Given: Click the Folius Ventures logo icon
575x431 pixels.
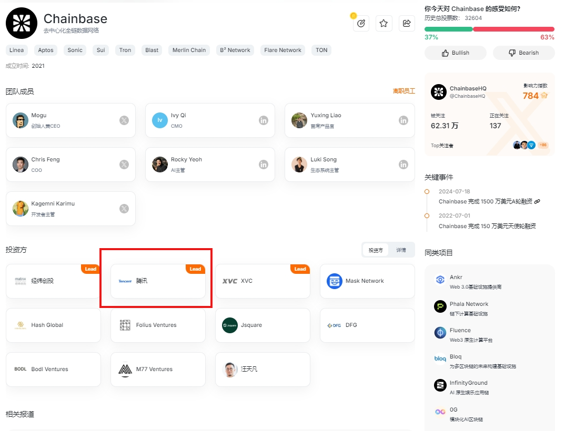Looking at the screenshot, I should 125,325.
